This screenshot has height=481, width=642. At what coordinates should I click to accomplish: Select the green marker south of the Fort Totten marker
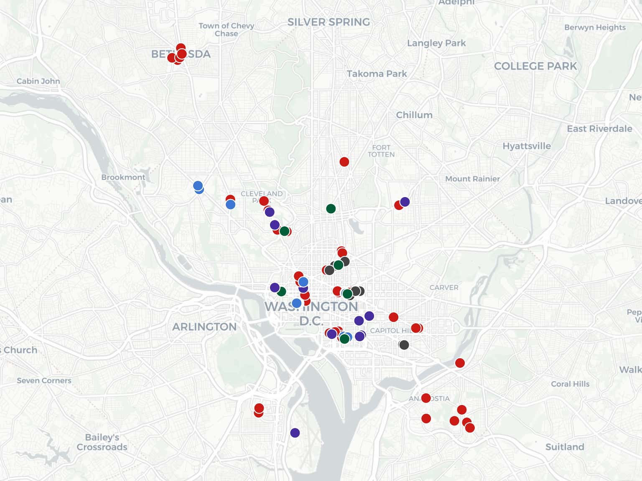pos(331,208)
